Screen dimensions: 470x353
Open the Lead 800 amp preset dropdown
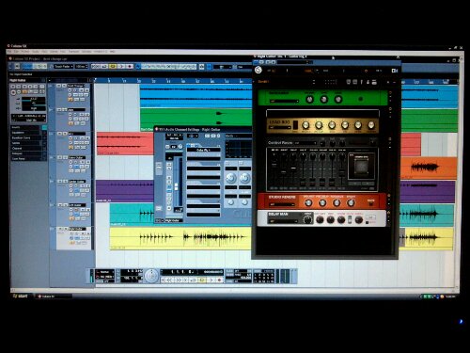point(280,127)
